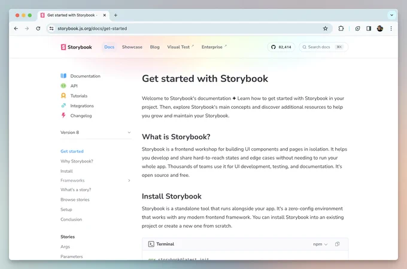This screenshot has width=407, height=269.
Task: Open the Version 8 dropdown
Action: 96,133
